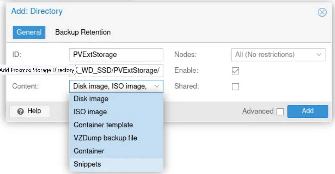Toggle Container template in the list
The width and height of the screenshot is (335, 174).
point(103,125)
